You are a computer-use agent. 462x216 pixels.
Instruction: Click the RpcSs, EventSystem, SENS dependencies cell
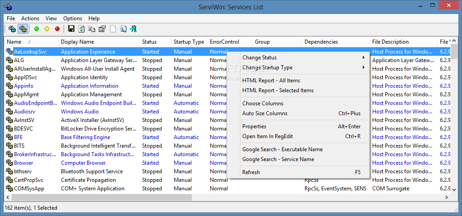(335, 189)
